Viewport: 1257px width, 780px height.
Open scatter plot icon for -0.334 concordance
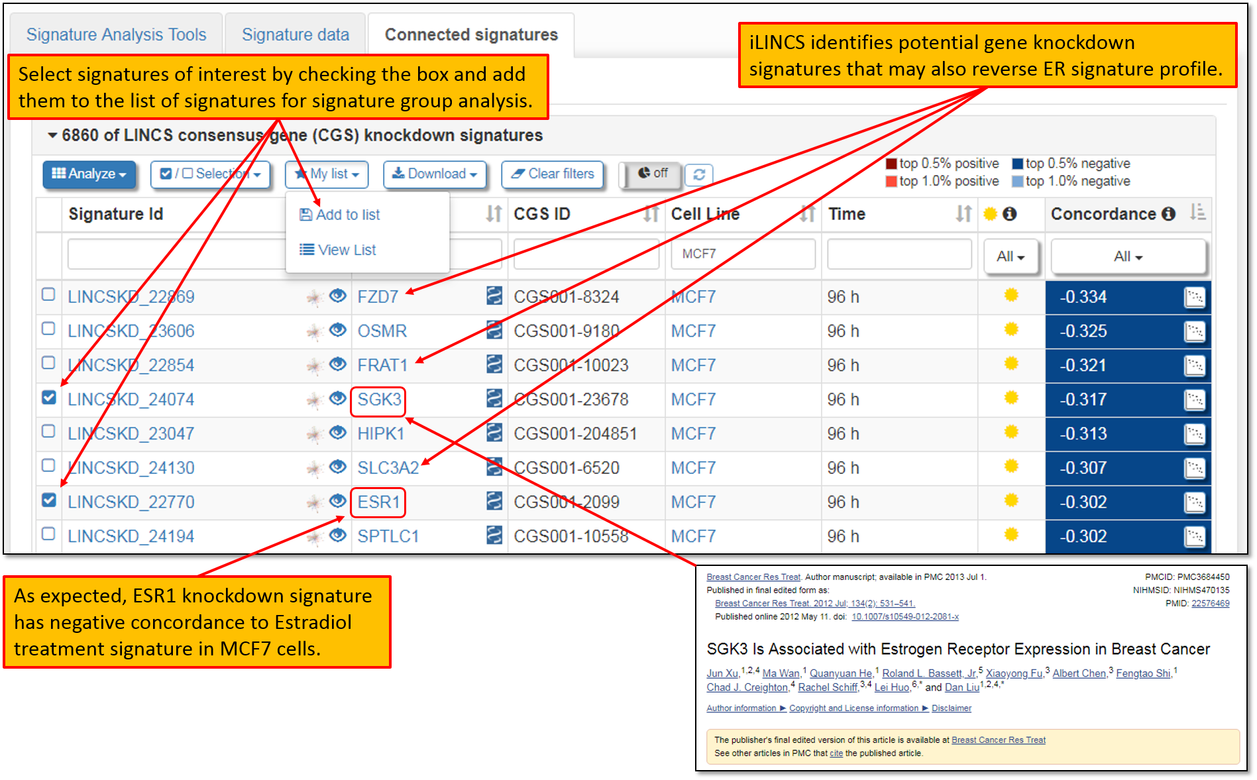point(1194,298)
